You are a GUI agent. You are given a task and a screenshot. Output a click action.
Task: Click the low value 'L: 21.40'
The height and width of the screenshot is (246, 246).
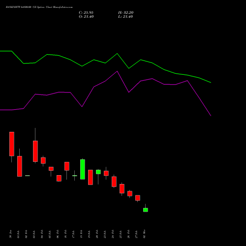[125, 17]
